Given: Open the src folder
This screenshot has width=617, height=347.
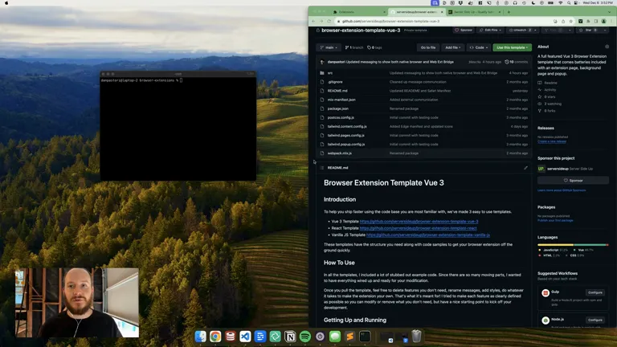Looking at the screenshot, I should tap(329, 73).
